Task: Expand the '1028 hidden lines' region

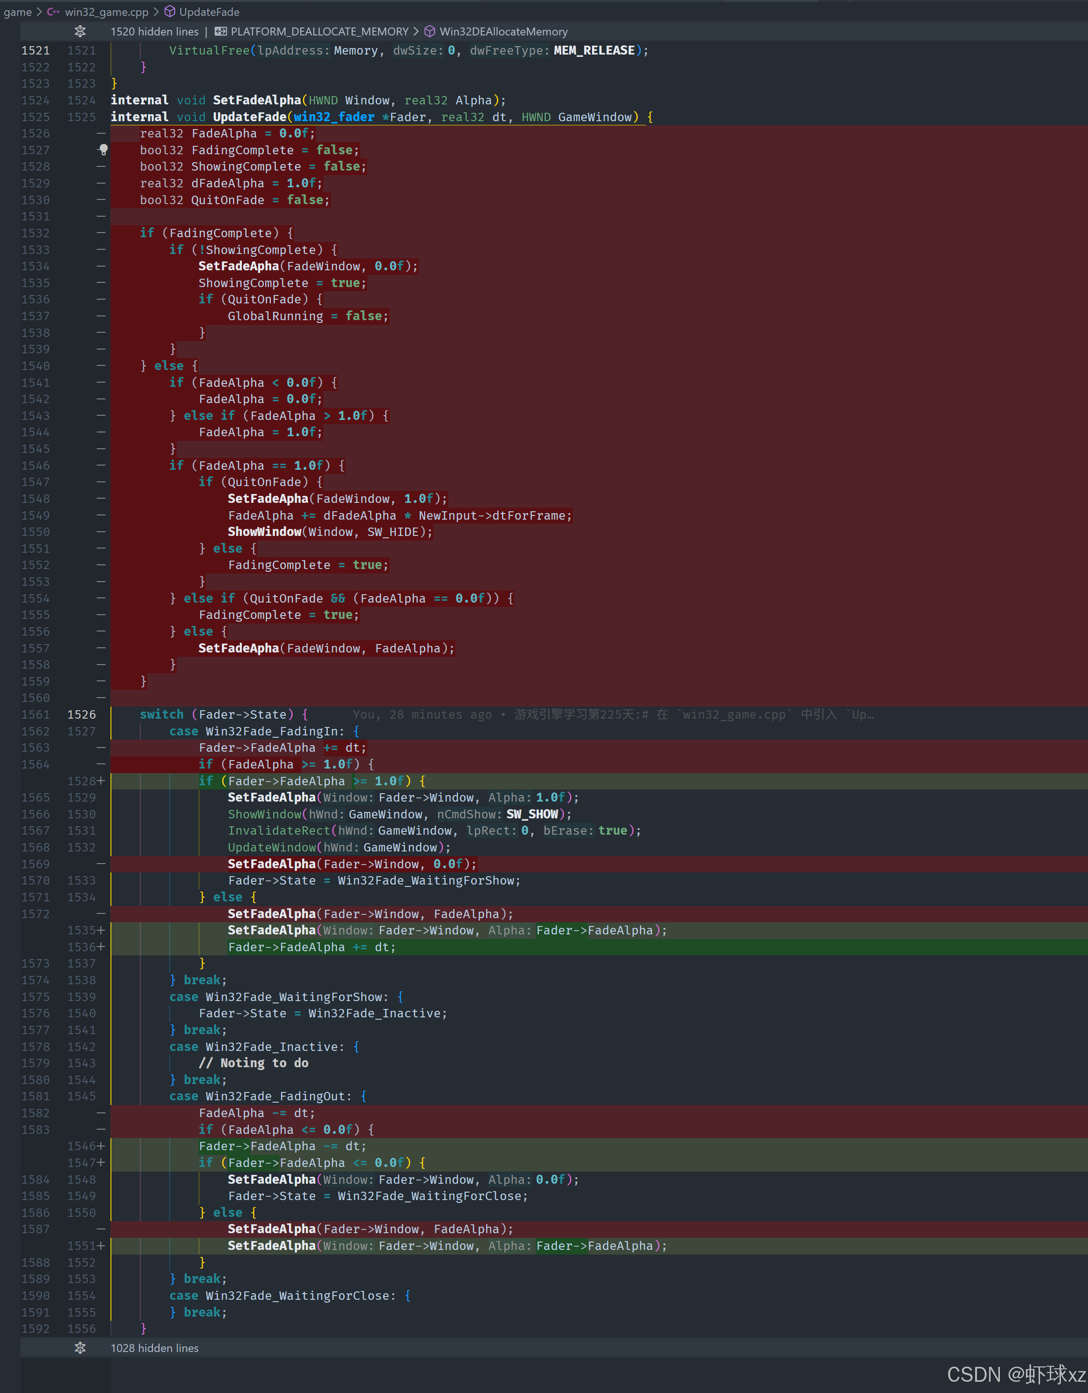Action: coord(154,1348)
